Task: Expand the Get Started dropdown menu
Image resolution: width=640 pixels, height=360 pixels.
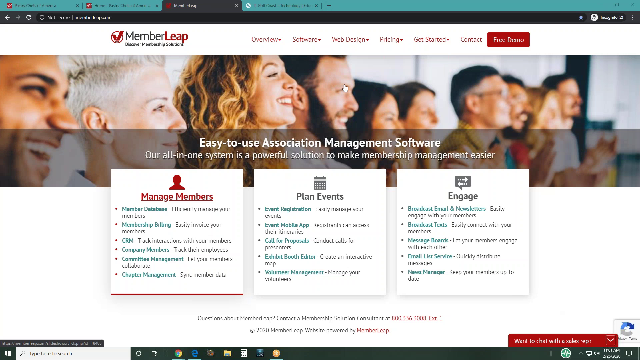Action: tap(432, 40)
